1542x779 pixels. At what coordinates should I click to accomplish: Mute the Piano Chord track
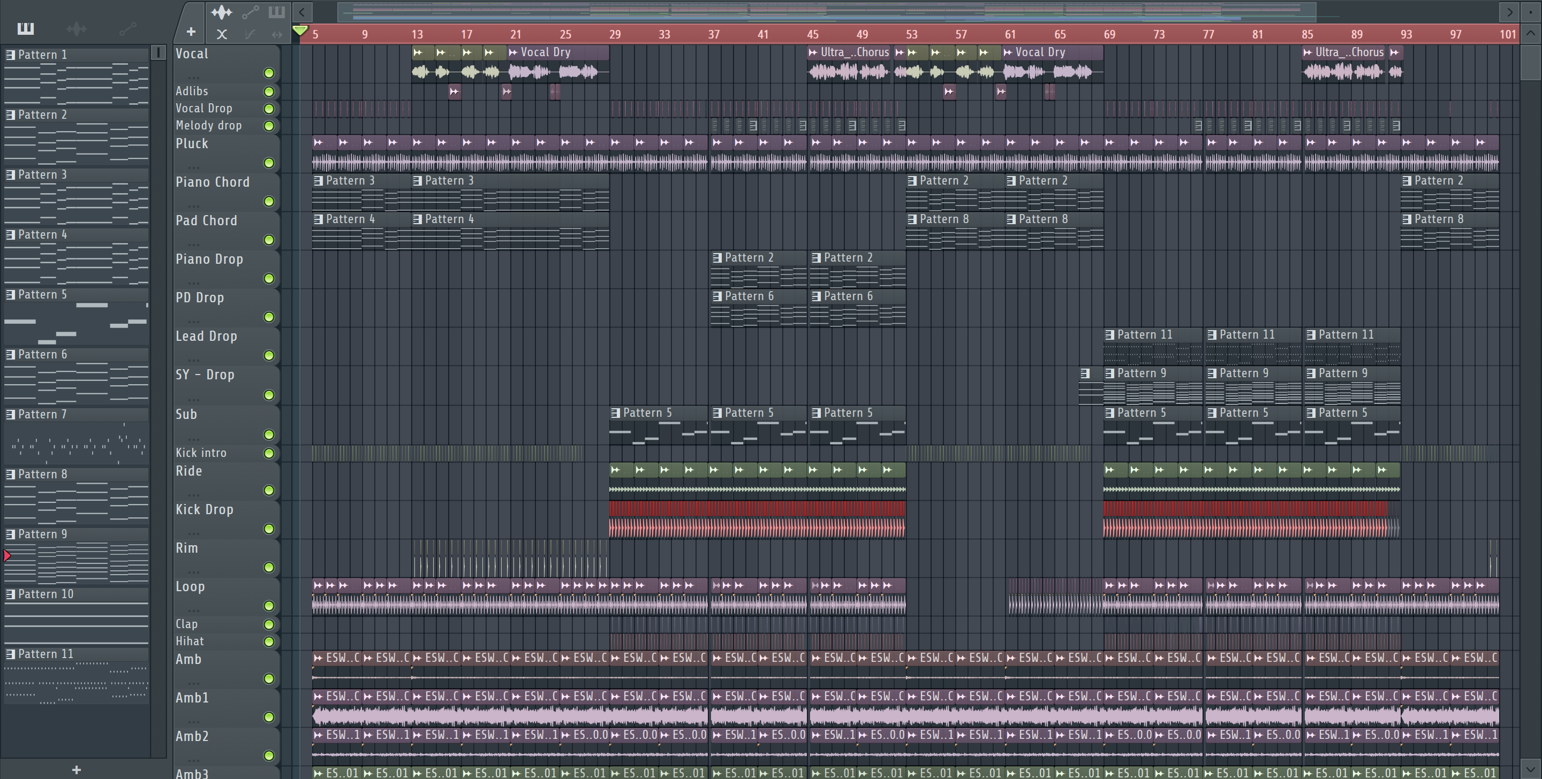coord(269,202)
